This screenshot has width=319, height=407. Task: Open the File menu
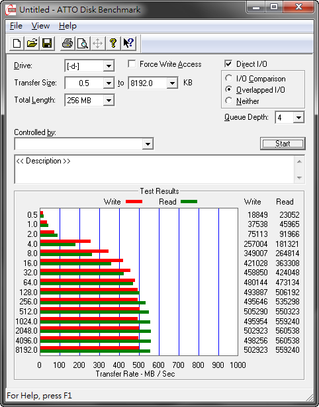[16, 26]
